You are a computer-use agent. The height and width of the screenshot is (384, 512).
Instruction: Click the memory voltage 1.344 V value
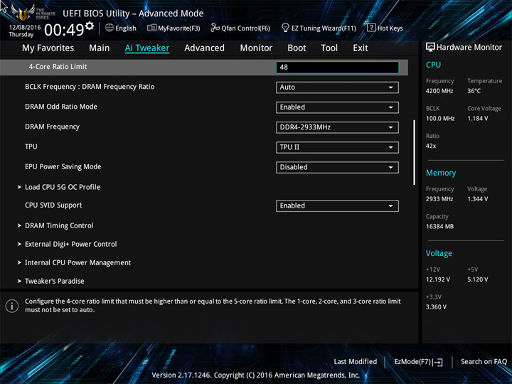pyautogui.click(x=477, y=199)
